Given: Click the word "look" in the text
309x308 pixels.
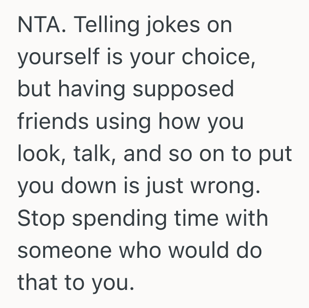Looking at the screenshot, I should (38, 153).
